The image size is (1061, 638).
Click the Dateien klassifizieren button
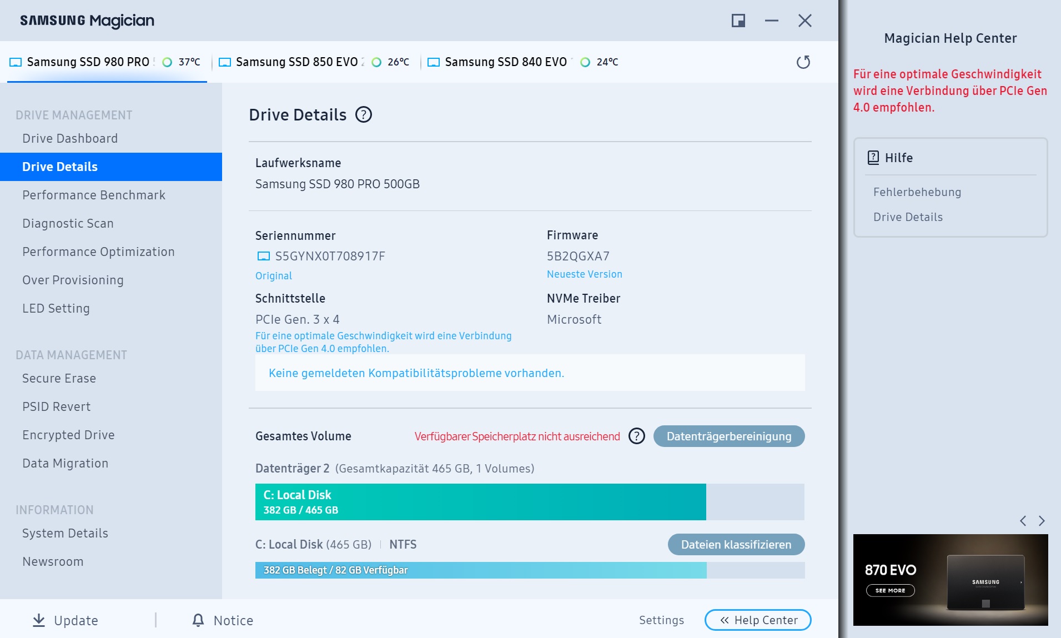click(736, 544)
